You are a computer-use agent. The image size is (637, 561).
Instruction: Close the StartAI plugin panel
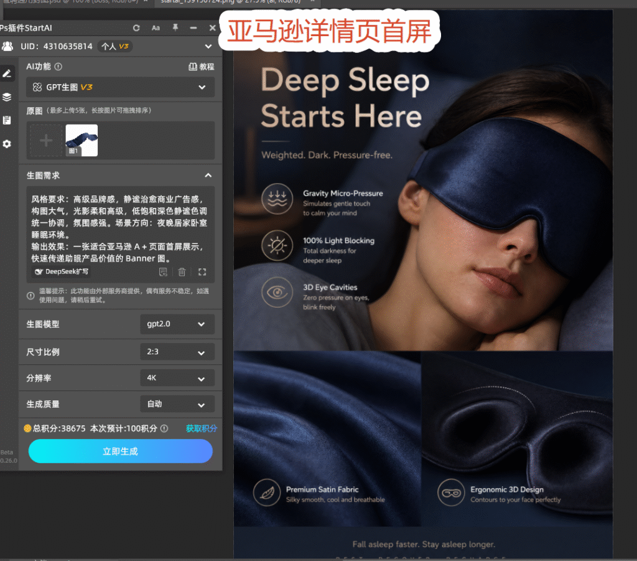coord(213,27)
